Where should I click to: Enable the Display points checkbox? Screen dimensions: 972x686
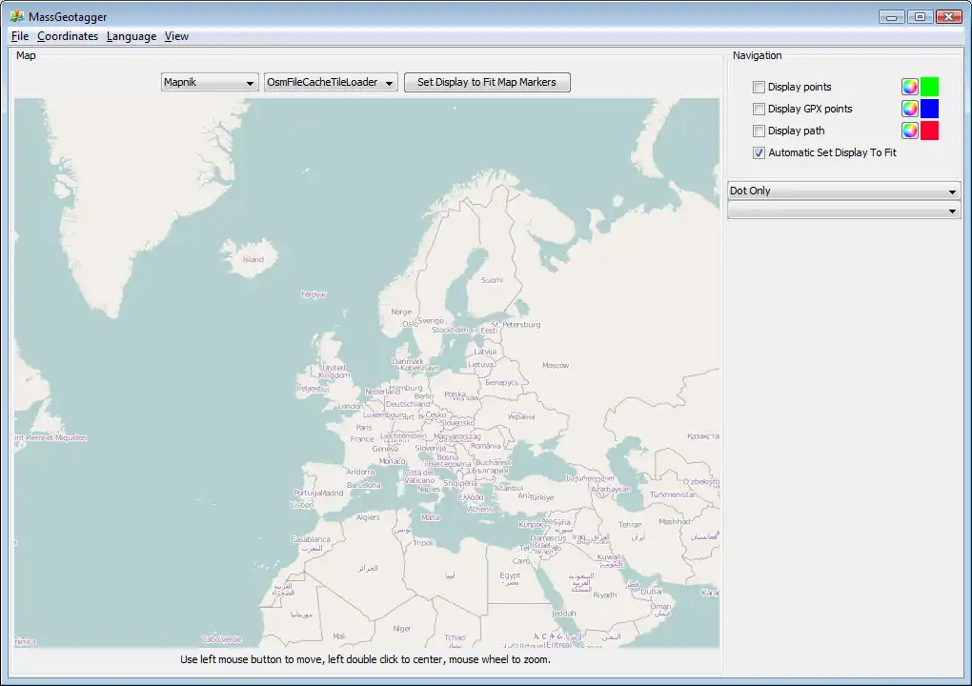(x=759, y=87)
